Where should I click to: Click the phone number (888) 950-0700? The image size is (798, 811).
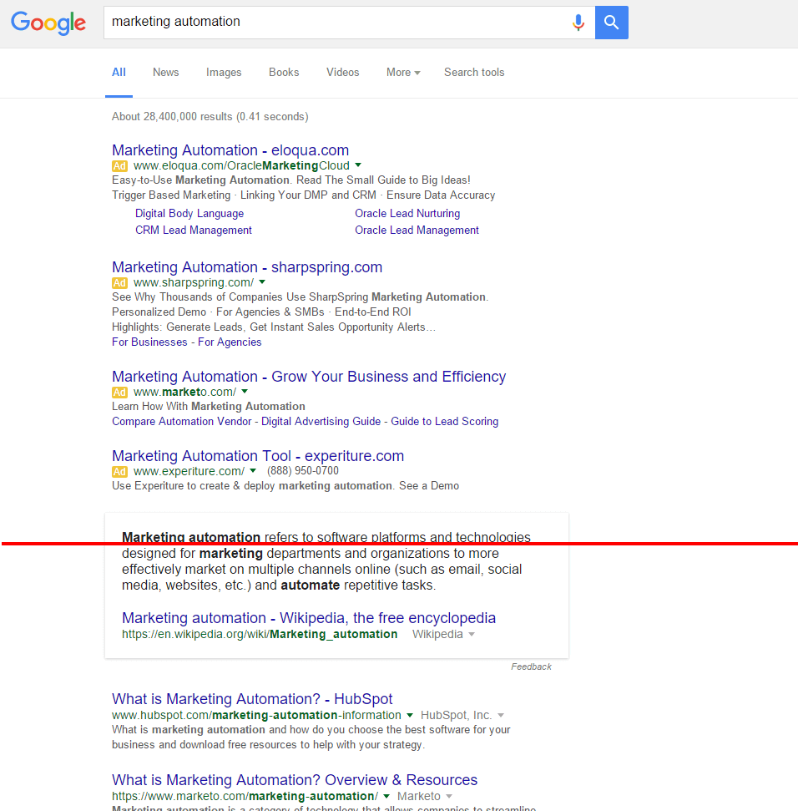pos(303,471)
